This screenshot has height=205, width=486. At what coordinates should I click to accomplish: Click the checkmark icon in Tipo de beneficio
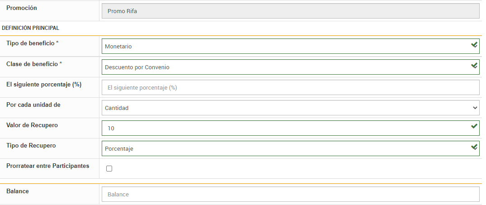(x=474, y=45)
